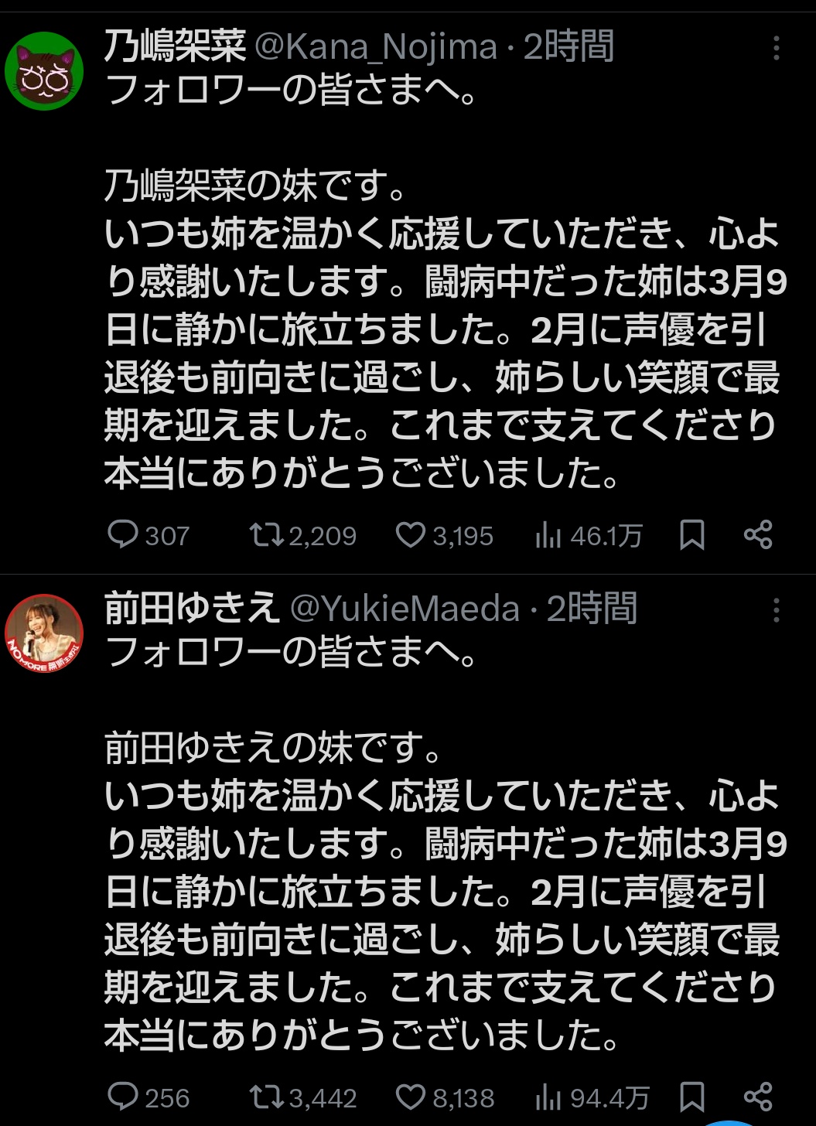This screenshot has width=816, height=1126.
Task: Share the Kana_Nojima post
Action: pyautogui.click(x=757, y=535)
